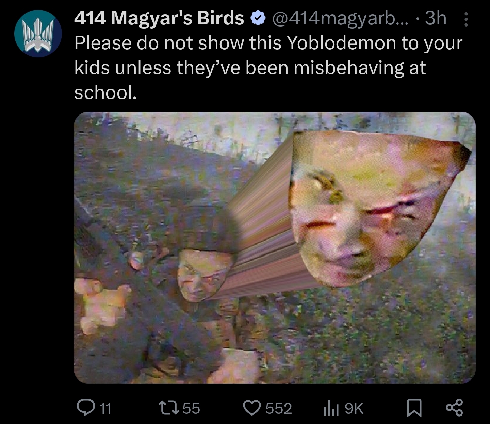490x424 pixels.
Task: Like the tweet with the heart icon
Action: 252,408
